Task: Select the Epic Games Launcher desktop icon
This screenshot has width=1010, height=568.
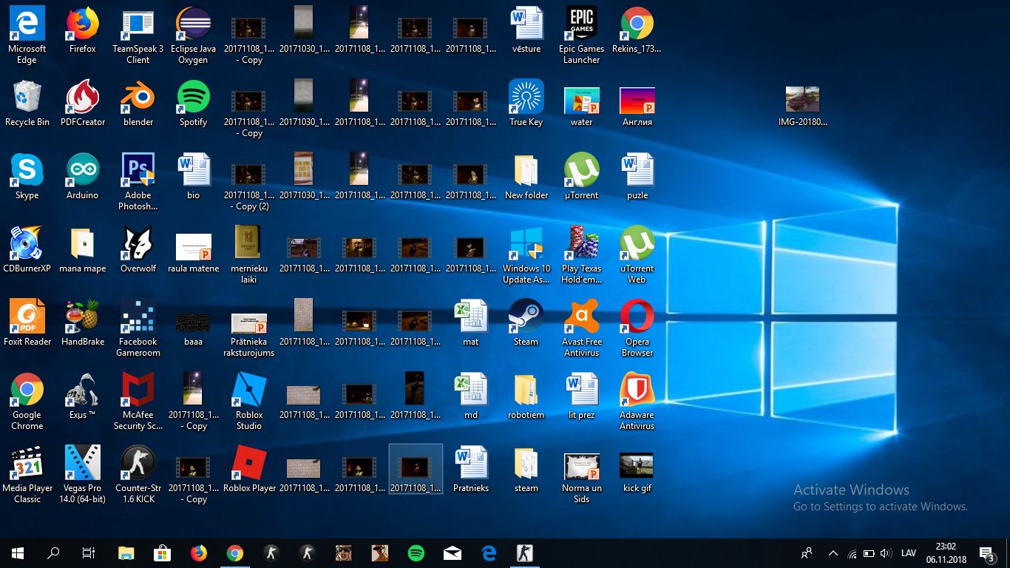Action: coord(582,35)
